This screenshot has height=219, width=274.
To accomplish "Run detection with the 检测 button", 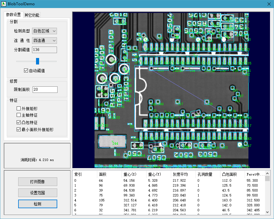I will [38, 204].
